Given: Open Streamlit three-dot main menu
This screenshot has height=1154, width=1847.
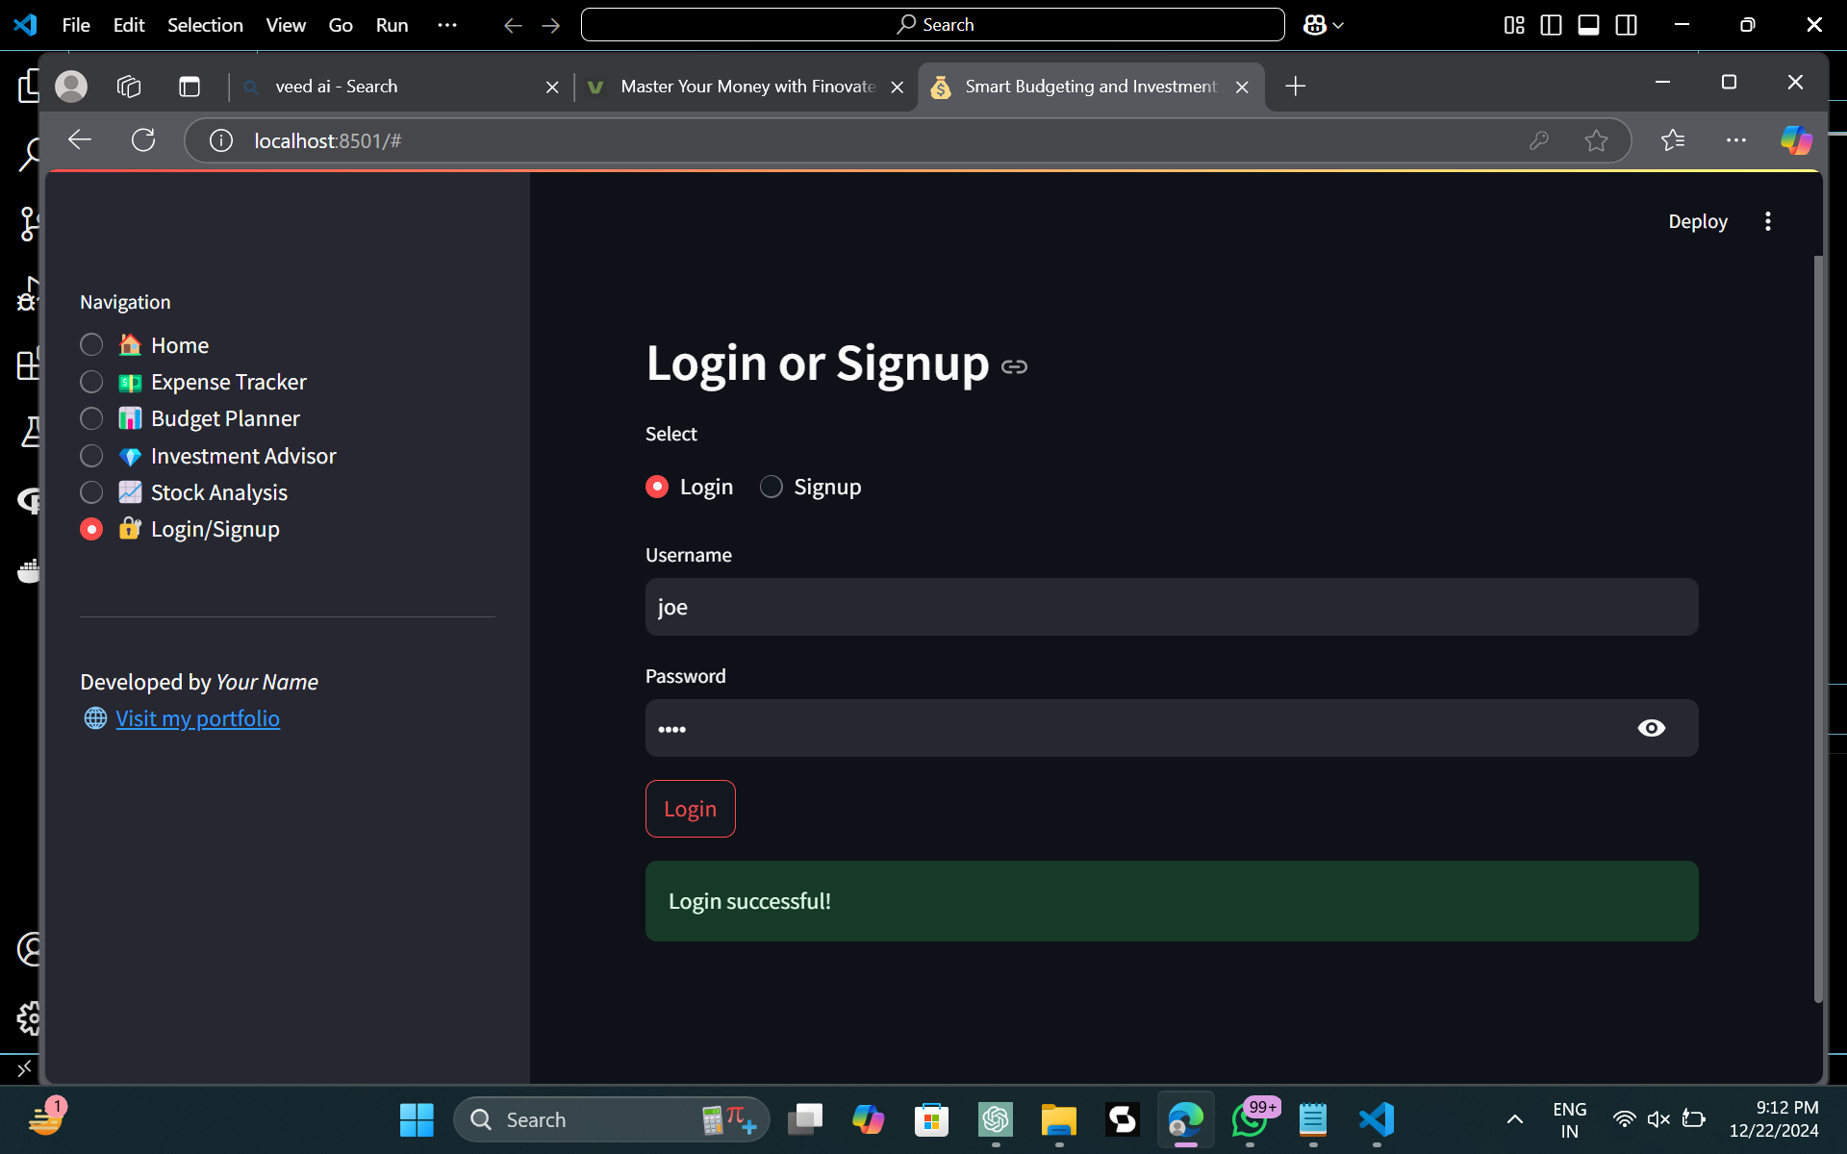Looking at the screenshot, I should pos(1767,221).
